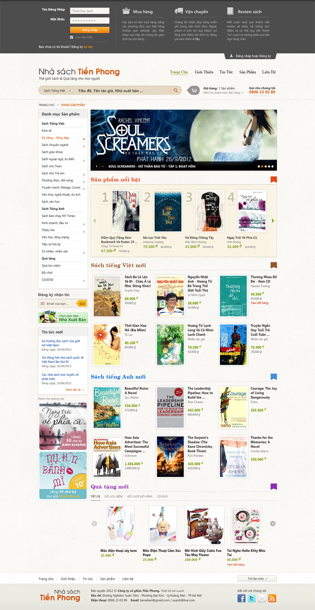
Task: Show next featured products with green right arrow
Action: tap(273, 221)
